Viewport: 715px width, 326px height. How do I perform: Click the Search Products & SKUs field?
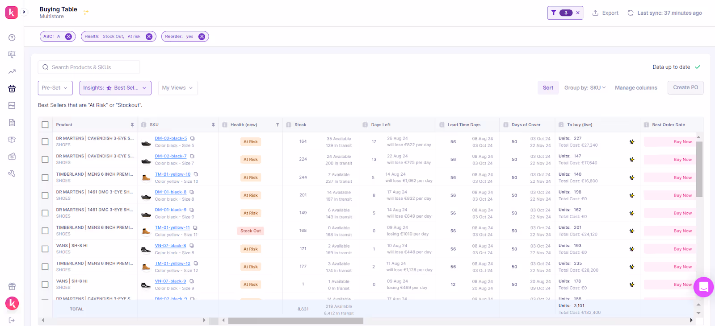(89, 67)
